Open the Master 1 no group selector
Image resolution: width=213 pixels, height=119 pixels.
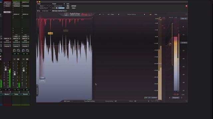[x=7, y=46]
